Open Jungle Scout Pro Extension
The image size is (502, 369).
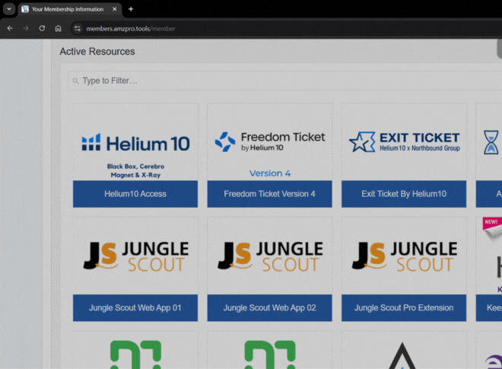pos(404,308)
